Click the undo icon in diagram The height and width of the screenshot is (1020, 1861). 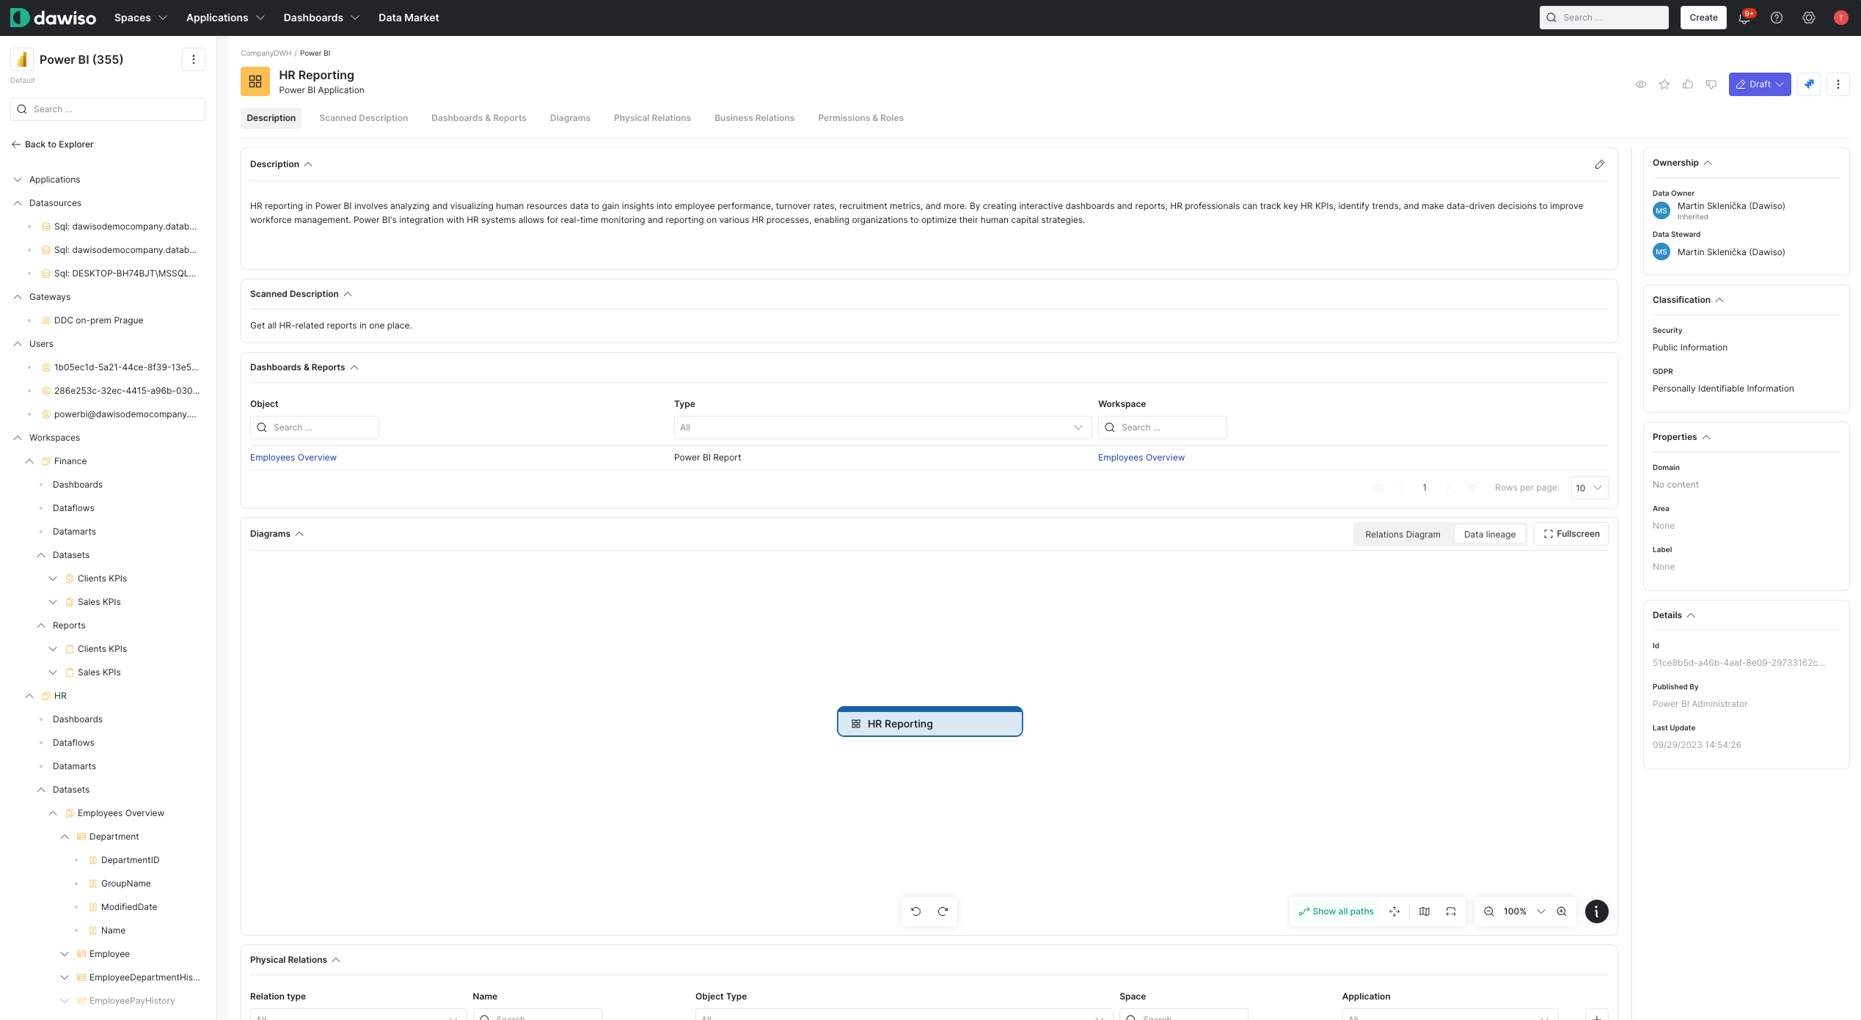coord(916,911)
